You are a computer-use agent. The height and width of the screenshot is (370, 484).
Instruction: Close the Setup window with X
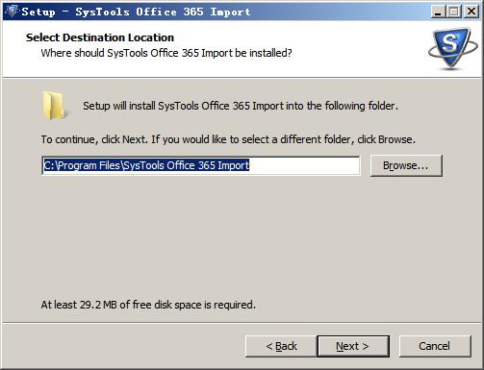coord(471,12)
